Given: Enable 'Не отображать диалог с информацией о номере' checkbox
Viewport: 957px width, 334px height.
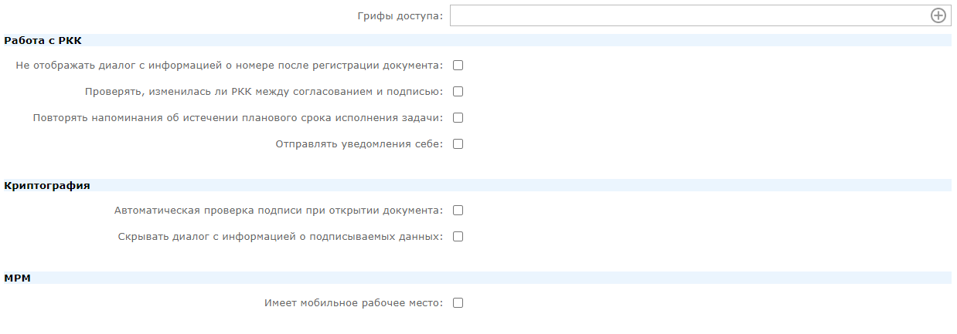Looking at the screenshot, I should pyautogui.click(x=458, y=66).
